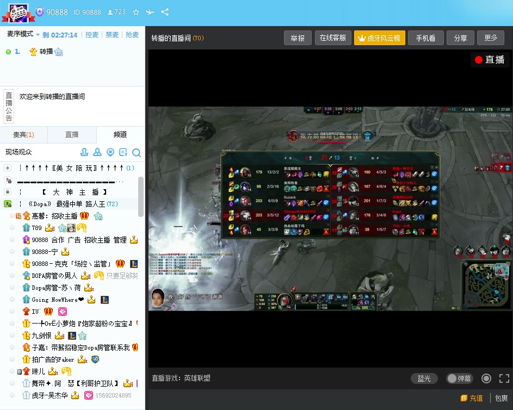This screenshot has height=410, width=513.
Task: Click the shield badge next to 90888
Action: (x=40, y=12)
